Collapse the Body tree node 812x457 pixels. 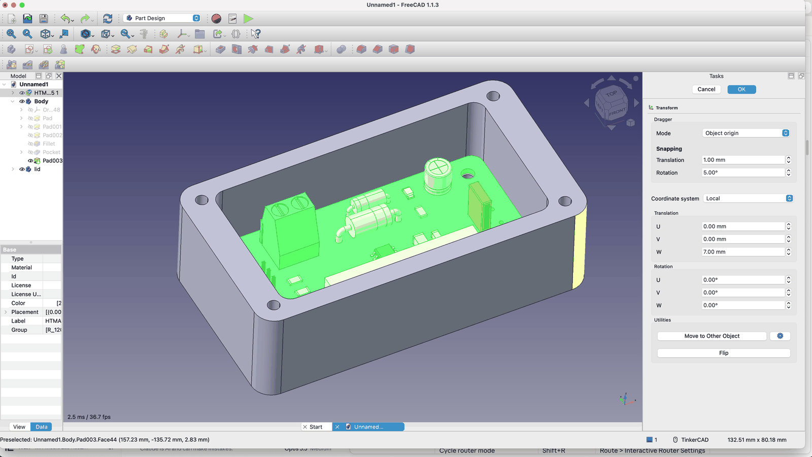coord(13,101)
